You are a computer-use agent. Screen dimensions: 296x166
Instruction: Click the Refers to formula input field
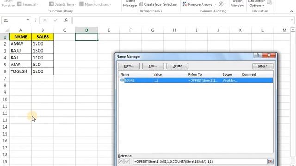(x=199, y=161)
